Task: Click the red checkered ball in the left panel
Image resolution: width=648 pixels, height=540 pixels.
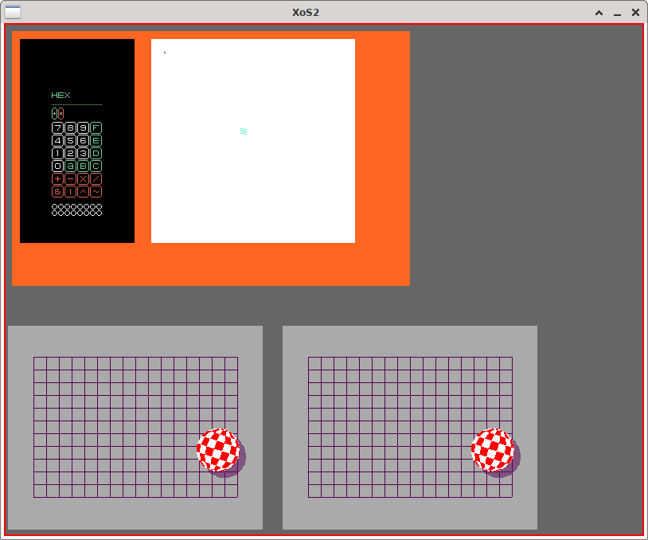Action: (218, 449)
